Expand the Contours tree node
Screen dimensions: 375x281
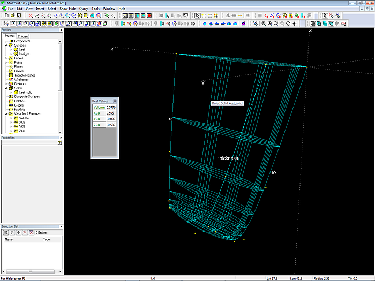click(x=6, y=84)
